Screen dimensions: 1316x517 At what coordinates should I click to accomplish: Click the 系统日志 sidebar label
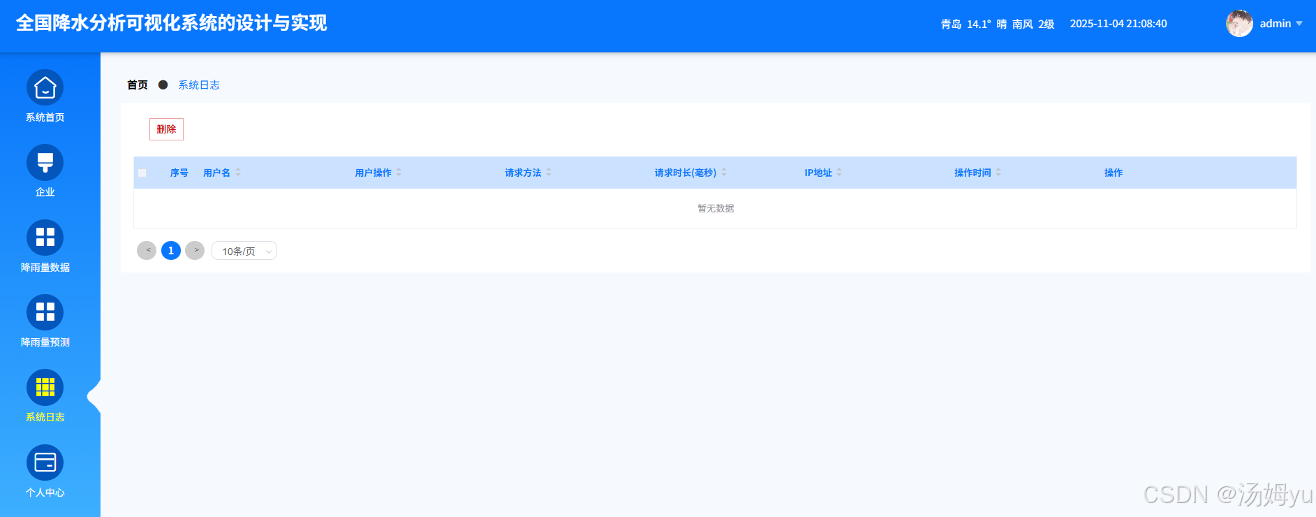(x=45, y=417)
